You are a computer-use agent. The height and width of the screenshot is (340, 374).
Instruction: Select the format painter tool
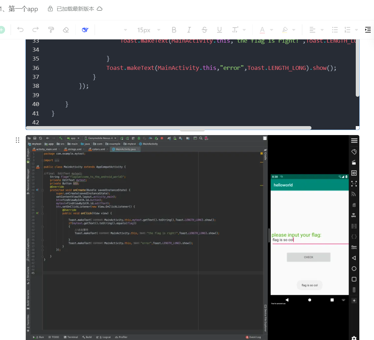(51, 30)
